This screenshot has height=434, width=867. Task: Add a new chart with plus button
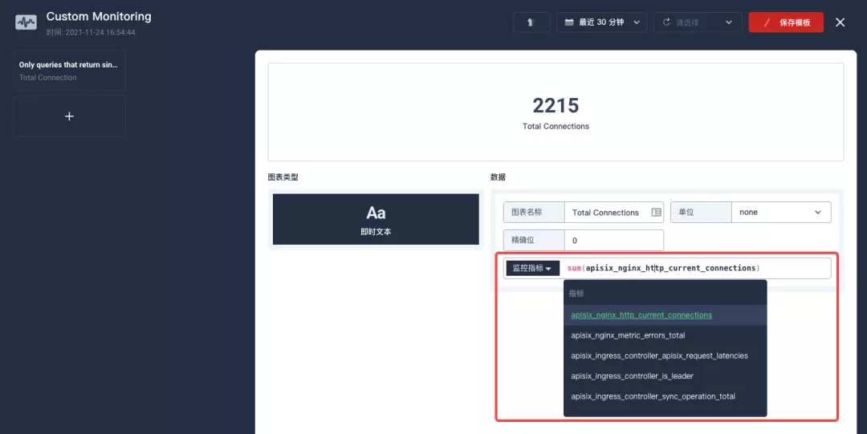(69, 116)
